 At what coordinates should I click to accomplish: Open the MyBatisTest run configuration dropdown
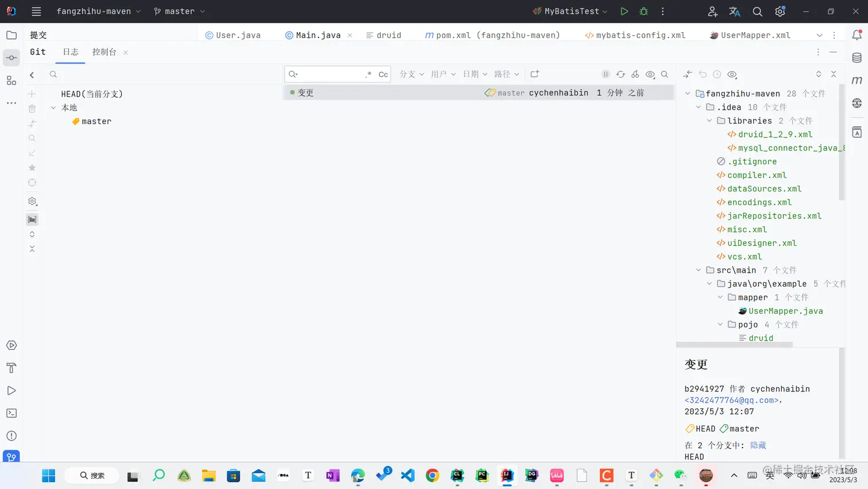(570, 11)
